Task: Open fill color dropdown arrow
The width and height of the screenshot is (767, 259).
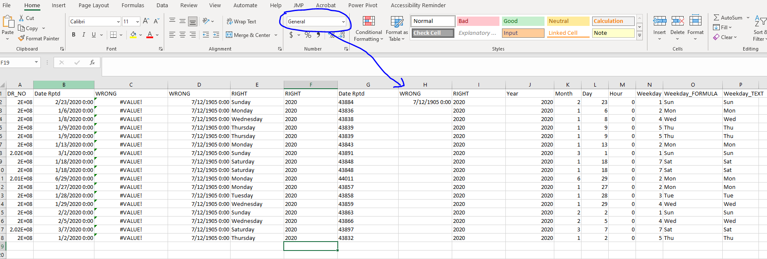Action: pos(140,35)
